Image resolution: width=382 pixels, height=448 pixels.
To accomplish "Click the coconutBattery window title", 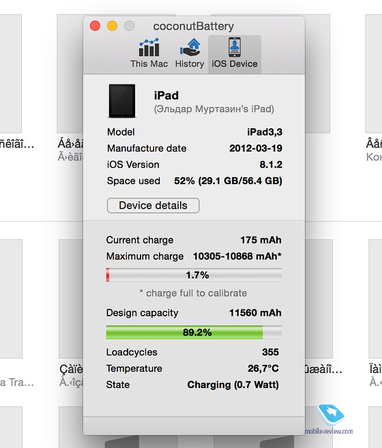I will coord(194,27).
